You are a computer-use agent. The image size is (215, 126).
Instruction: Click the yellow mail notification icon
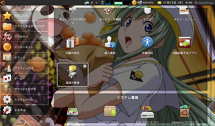[160, 3]
